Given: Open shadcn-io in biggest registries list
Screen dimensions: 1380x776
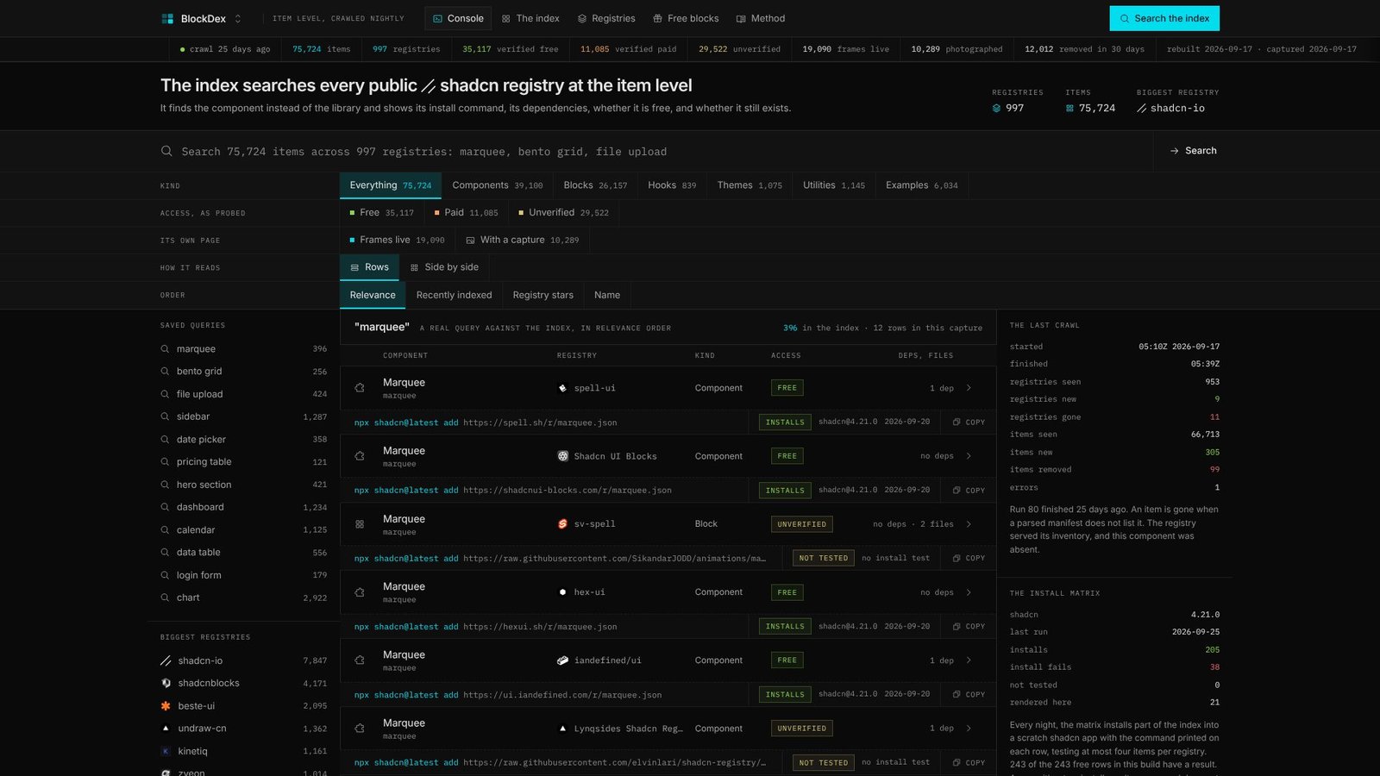Looking at the screenshot, I should 243,660.
